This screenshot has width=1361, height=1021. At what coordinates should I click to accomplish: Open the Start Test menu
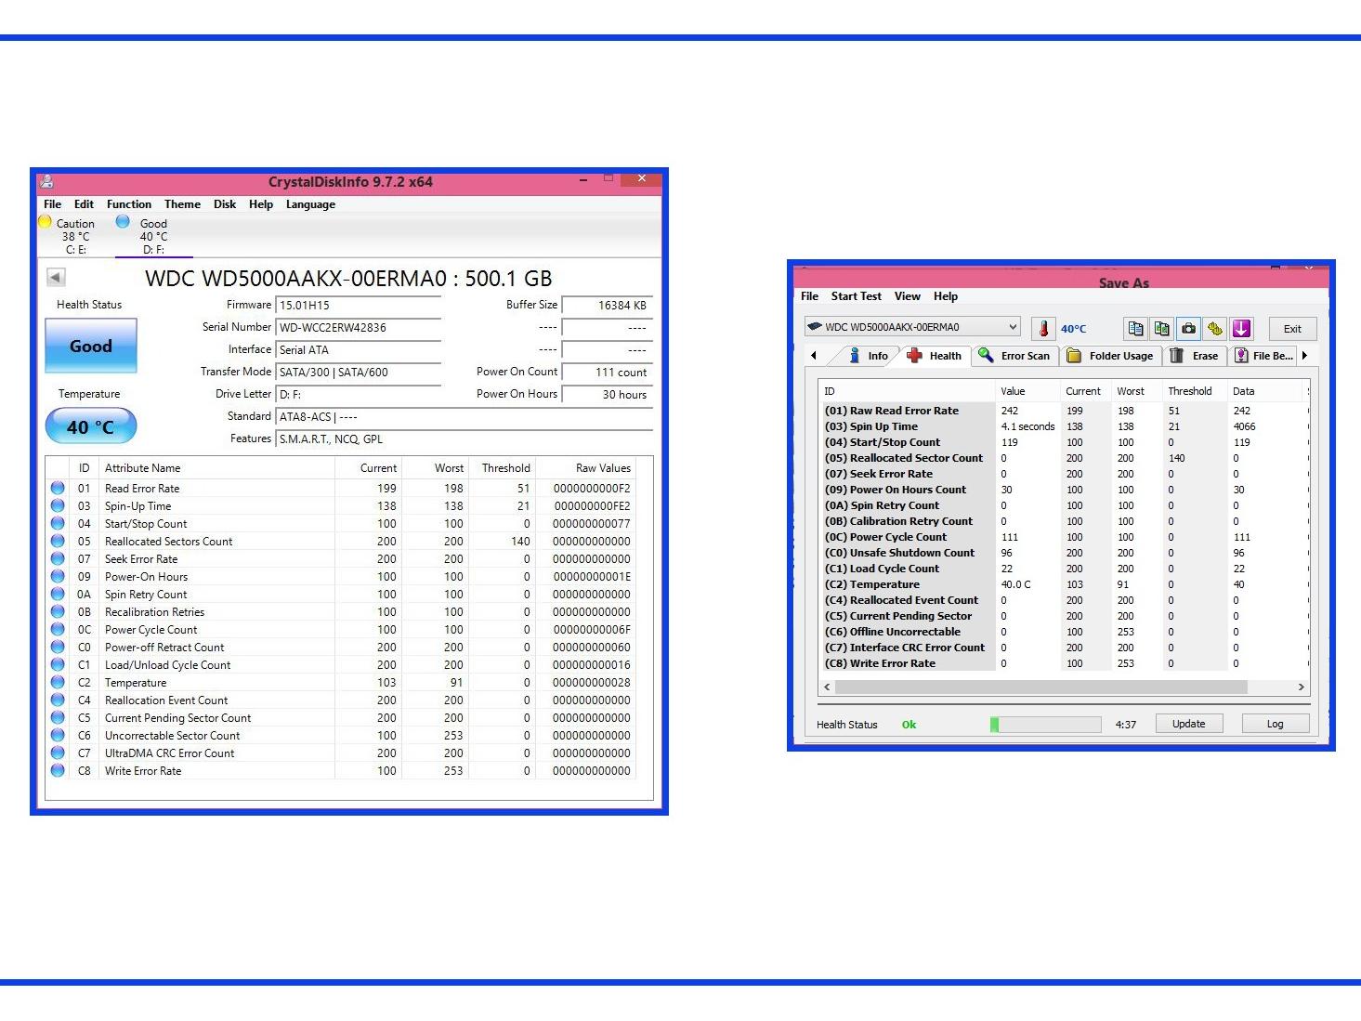[x=857, y=296]
